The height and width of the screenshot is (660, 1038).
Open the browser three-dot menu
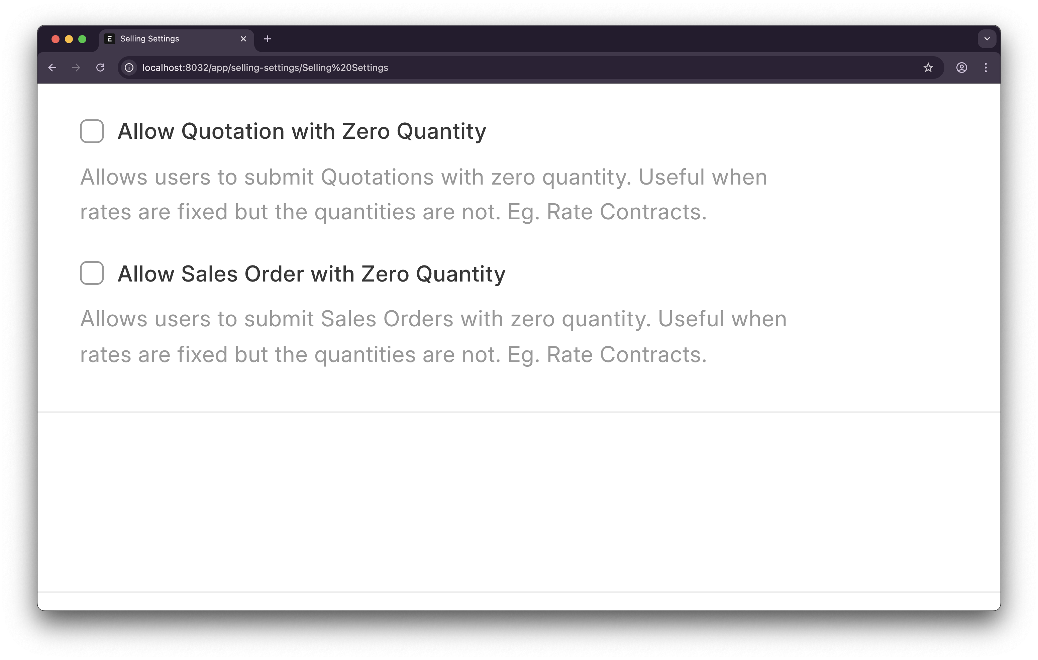(x=986, y=68)
